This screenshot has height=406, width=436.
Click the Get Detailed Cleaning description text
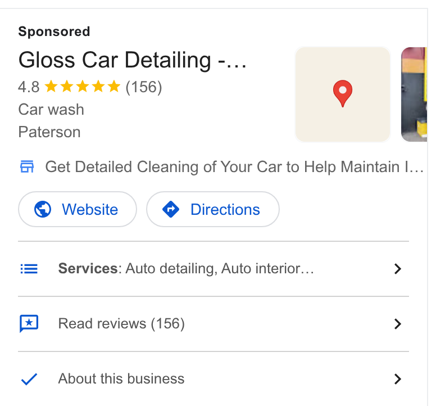[x=234, y=167]
